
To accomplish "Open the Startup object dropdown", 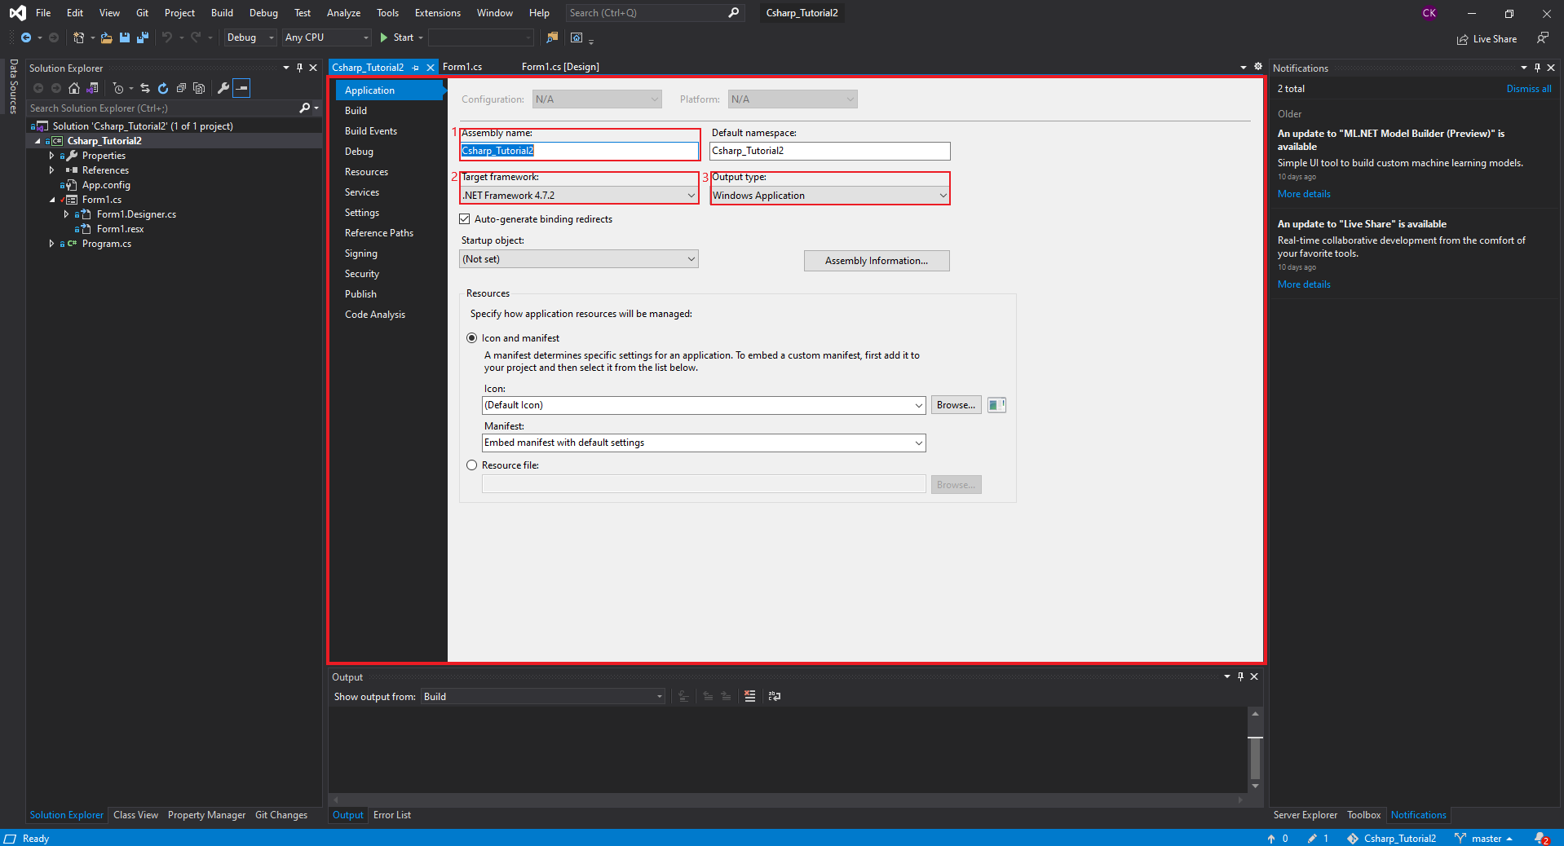I will click(x=579, y=259).
